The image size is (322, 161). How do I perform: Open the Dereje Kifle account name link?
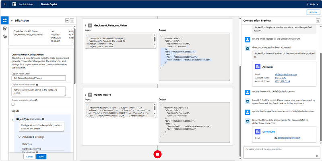[x=281, y=78]
